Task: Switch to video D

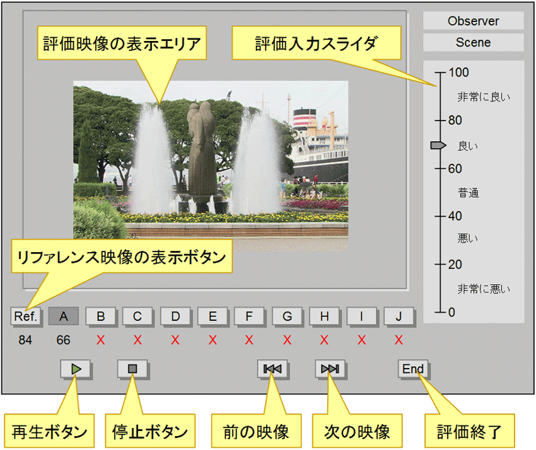Action: coord(175,316)
